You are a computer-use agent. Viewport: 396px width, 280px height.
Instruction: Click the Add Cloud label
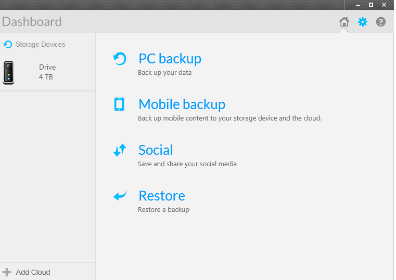click(x=33, y=272)
